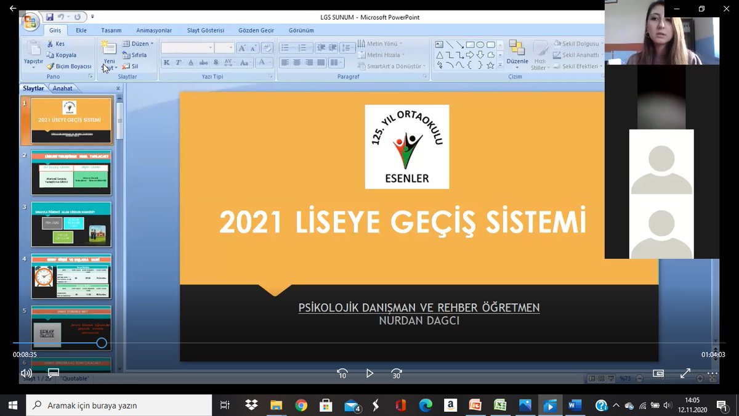Open the Şekil Efektleri effects menu
This screenshot has width=739, height=416.
pyautogui.click(x=577, y=66)
